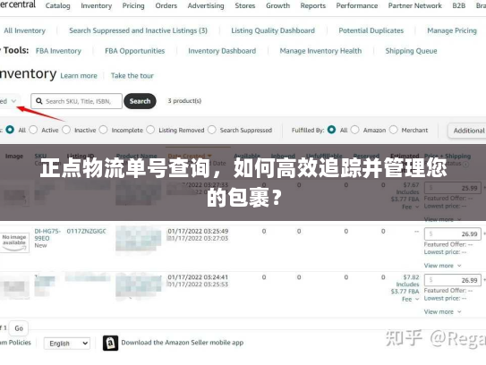This screenshot has width=486, height=365.
Task: Go to All Inventory
Action: coord(24,30)
